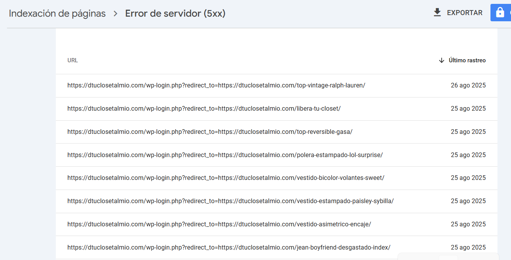Inspect the jean-boyfriend-desgastado-index URL row
Image resolution: width=511 pixels, height=260 pixels.
coord(229,248)
